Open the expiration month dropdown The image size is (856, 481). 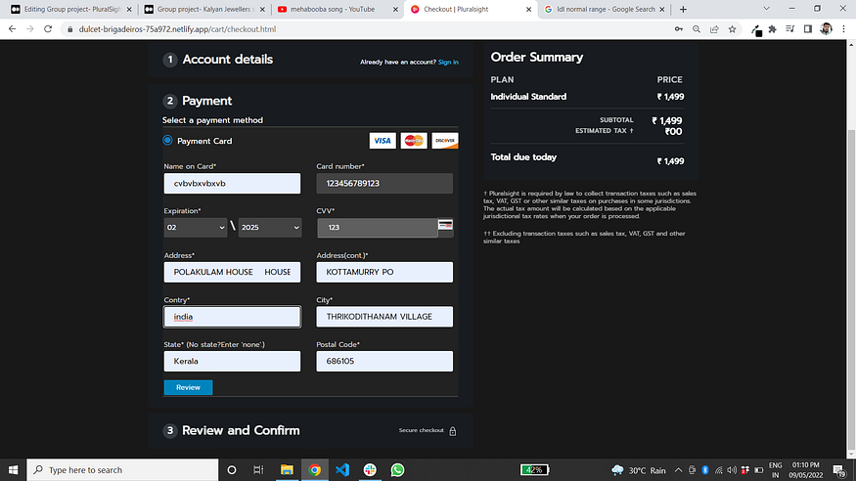196,228
